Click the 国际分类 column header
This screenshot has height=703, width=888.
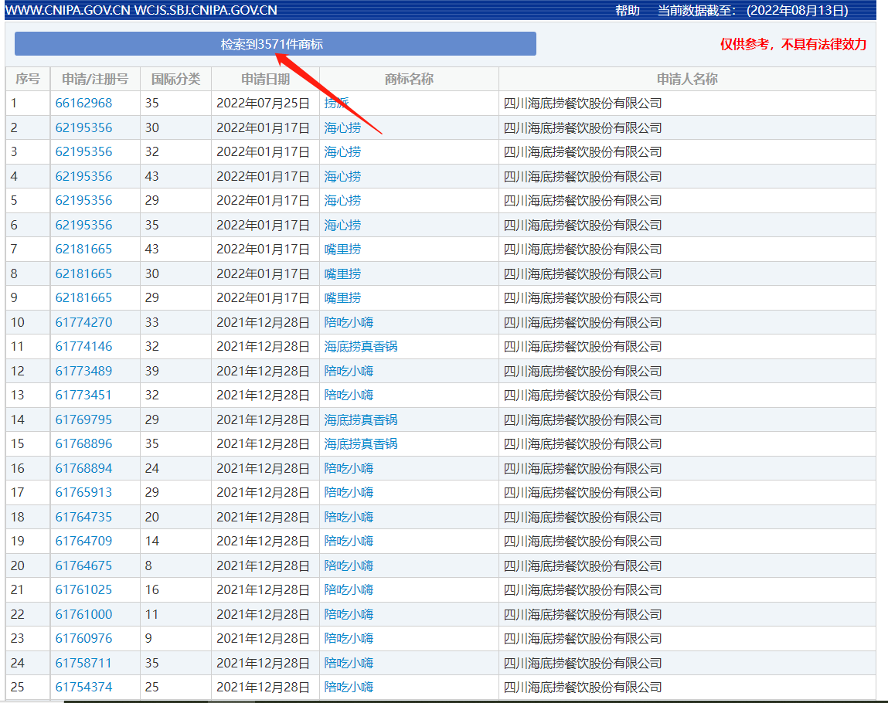pos(175,79)
